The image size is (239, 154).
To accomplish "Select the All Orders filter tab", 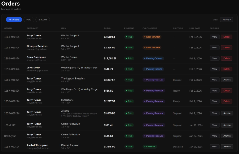I will 14,19.
